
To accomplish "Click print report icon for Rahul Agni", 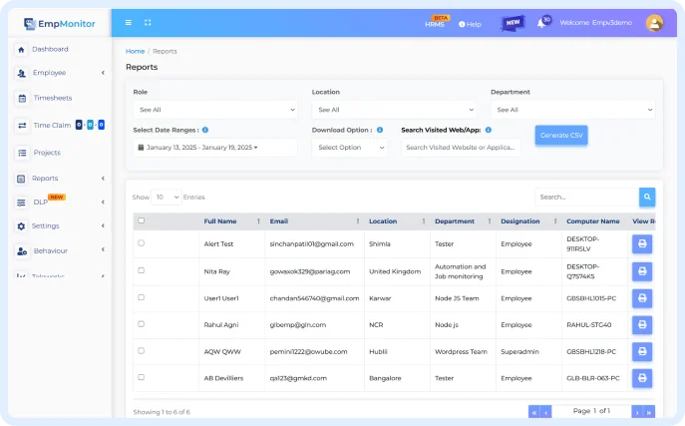I will click(x=642, y=324).
